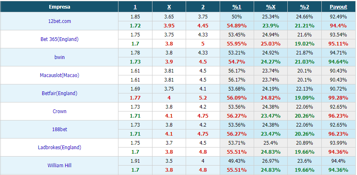Open the bwin bookmaker link
This screenshot has height=175, width=357.
tap(59, 57)
